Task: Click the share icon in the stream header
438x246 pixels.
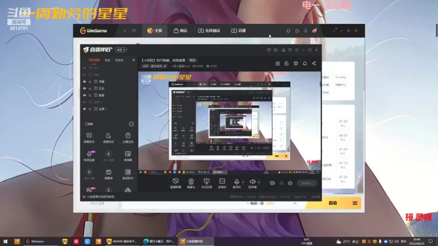Action: pyautogui.click(x=314, y=63)
